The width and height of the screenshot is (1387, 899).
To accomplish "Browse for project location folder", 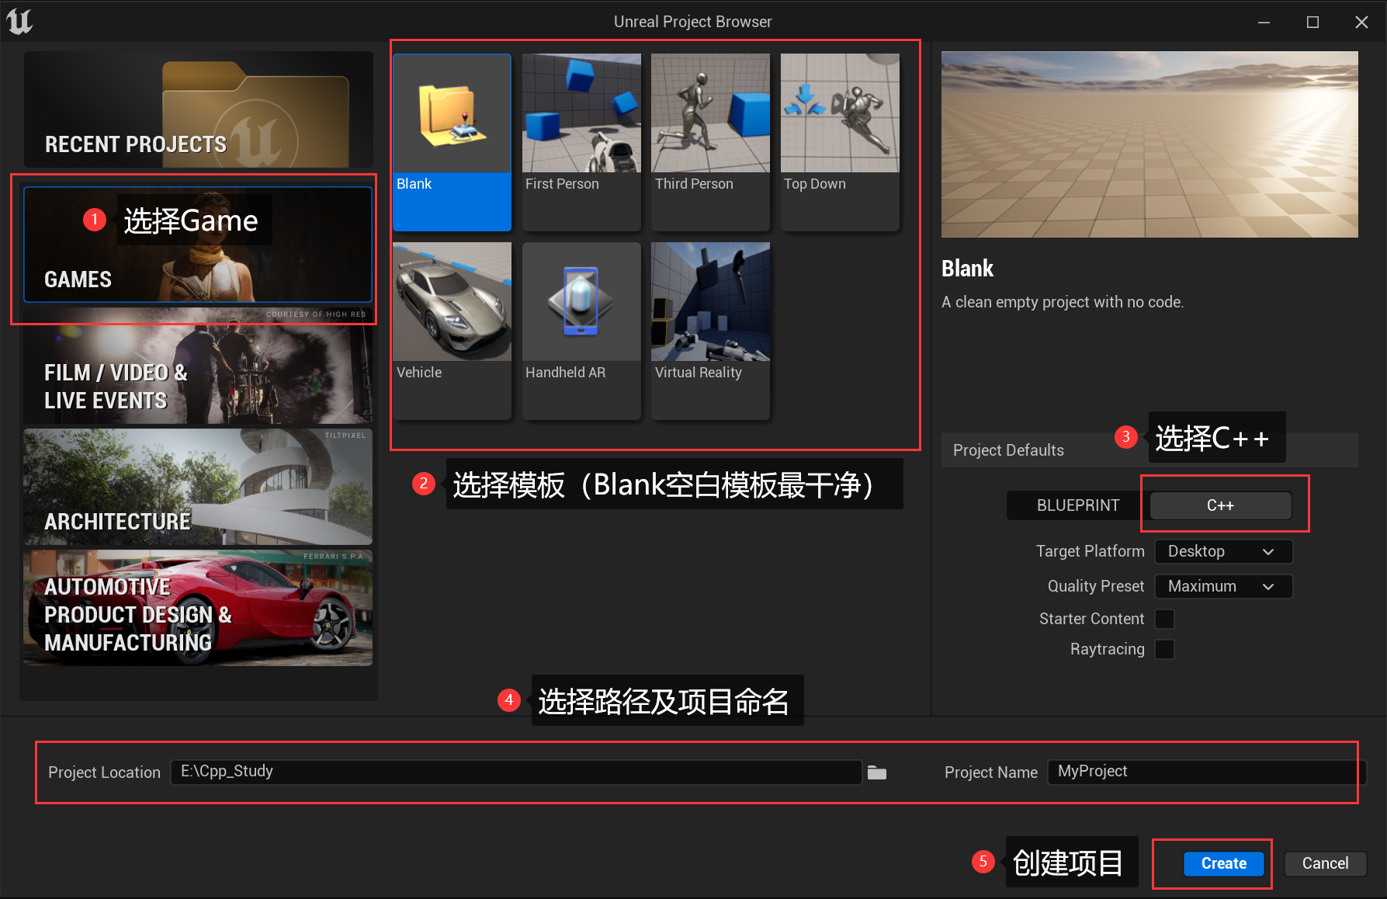I will point(877,772).
